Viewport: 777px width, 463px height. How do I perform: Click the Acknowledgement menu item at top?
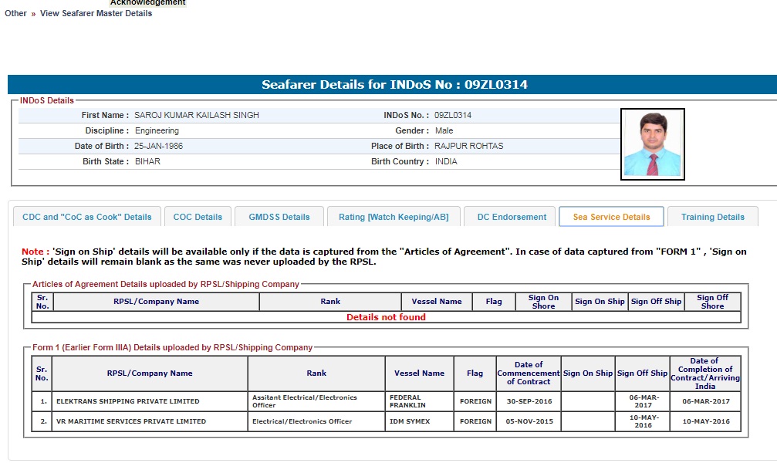coord(147,3)
